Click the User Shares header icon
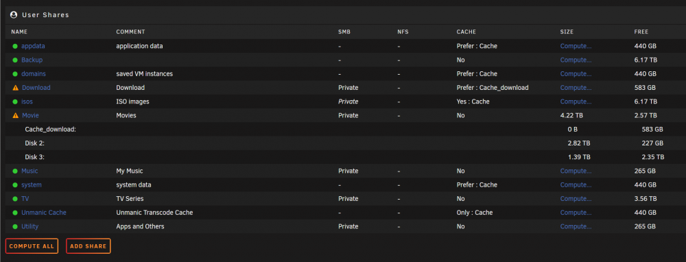686x262 pixels. [14, 15]
